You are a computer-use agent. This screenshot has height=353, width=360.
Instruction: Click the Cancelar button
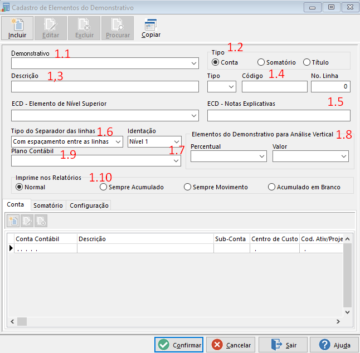pyautogui.click(x=231, y=345)
